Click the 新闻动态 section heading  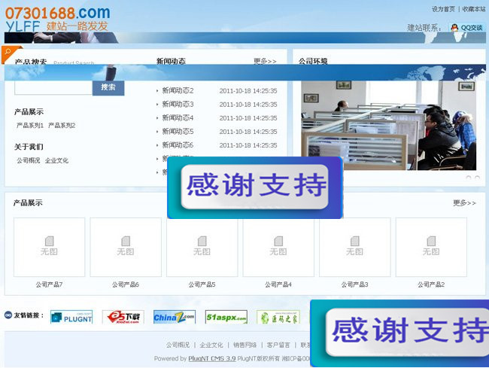pyautogui.click(x=171, y=61)
